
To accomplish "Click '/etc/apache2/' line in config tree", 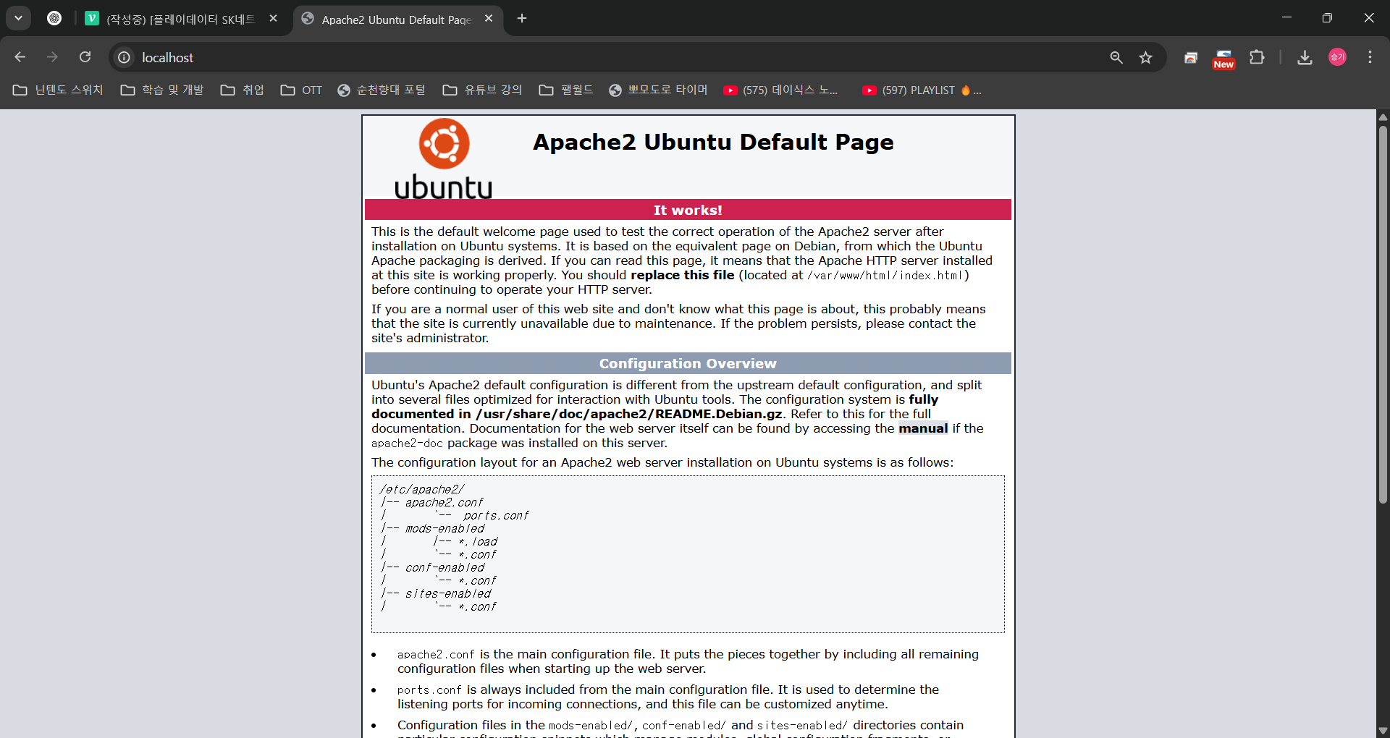I will (422, 489).
